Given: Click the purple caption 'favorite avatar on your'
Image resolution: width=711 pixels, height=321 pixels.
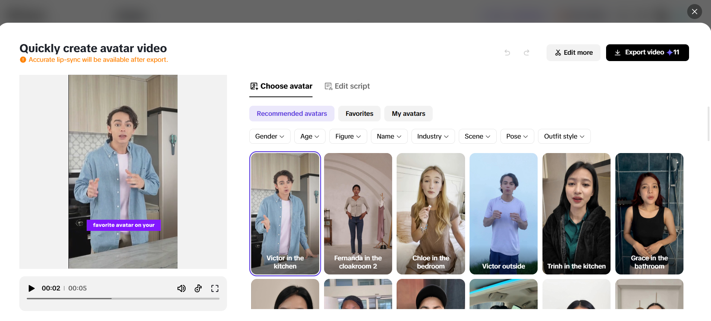Looking at the screenshot, I should pos(124,225).
